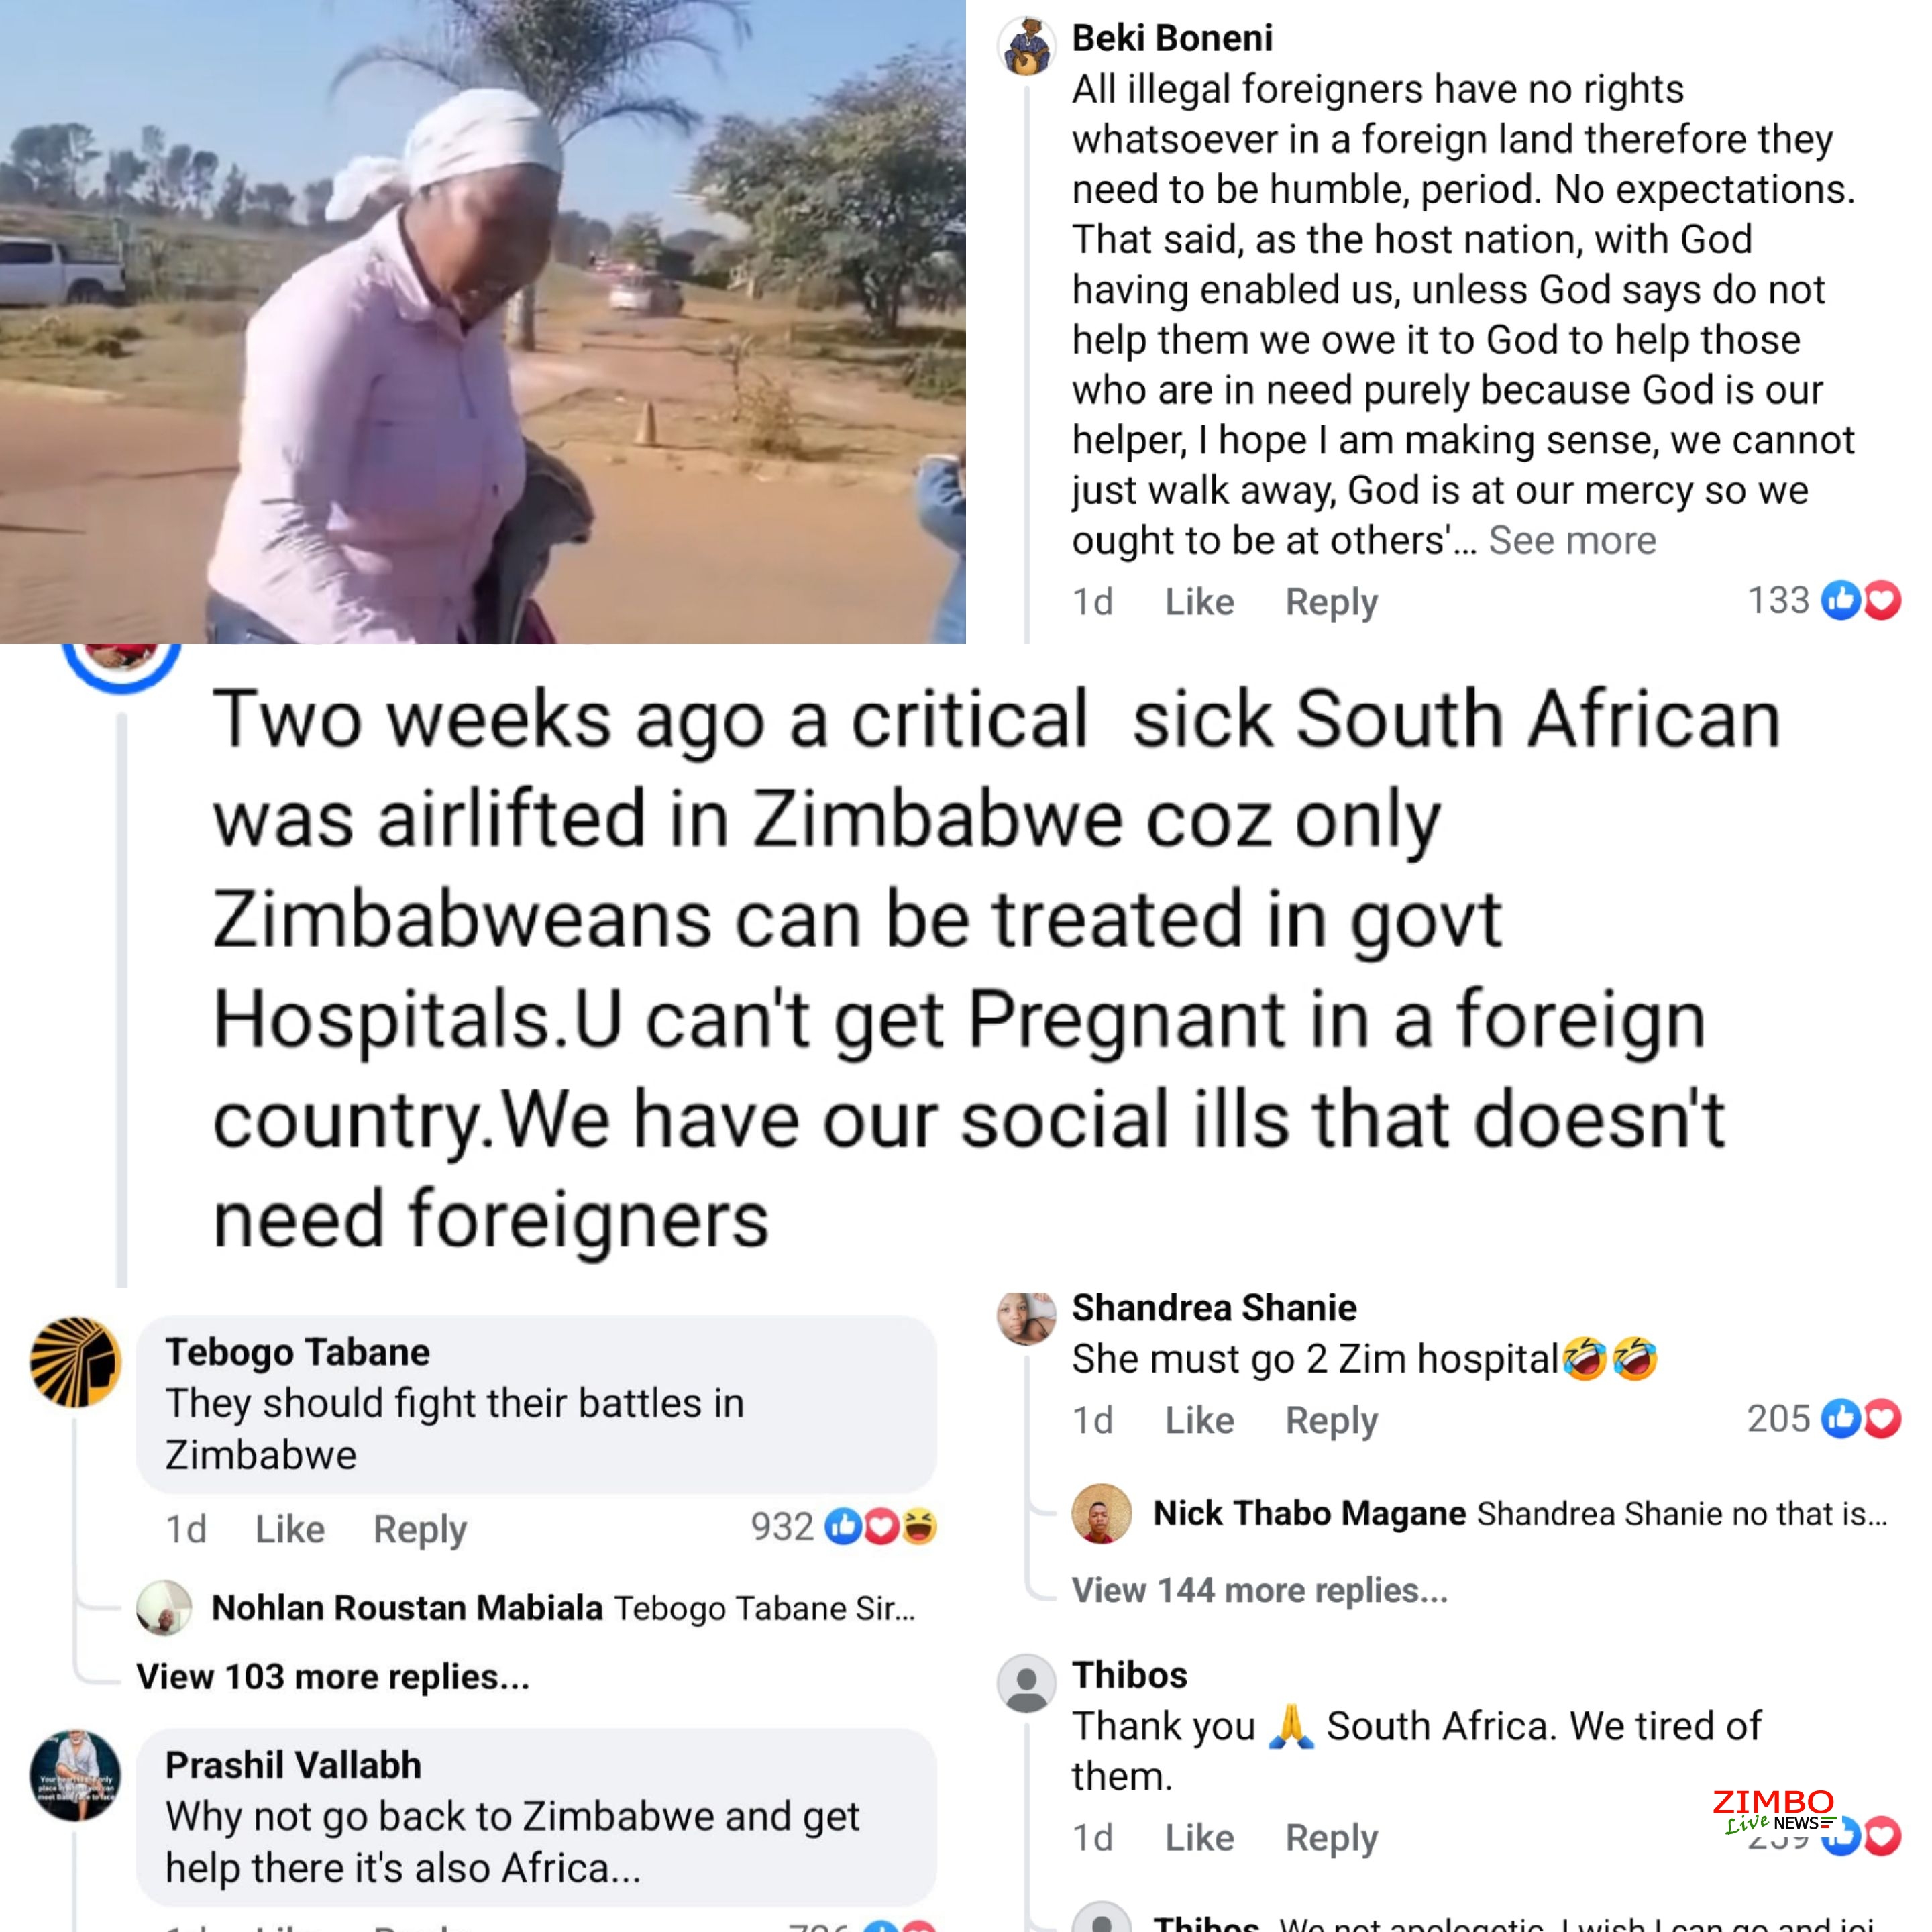
Task: Like Shandrea Shanie's comment
Action: [1199, 1420]
